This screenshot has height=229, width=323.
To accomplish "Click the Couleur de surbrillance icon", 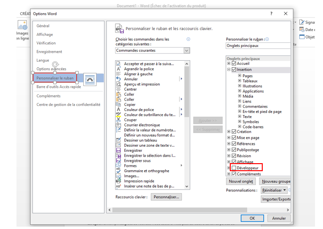I will [x=119, y=115].
